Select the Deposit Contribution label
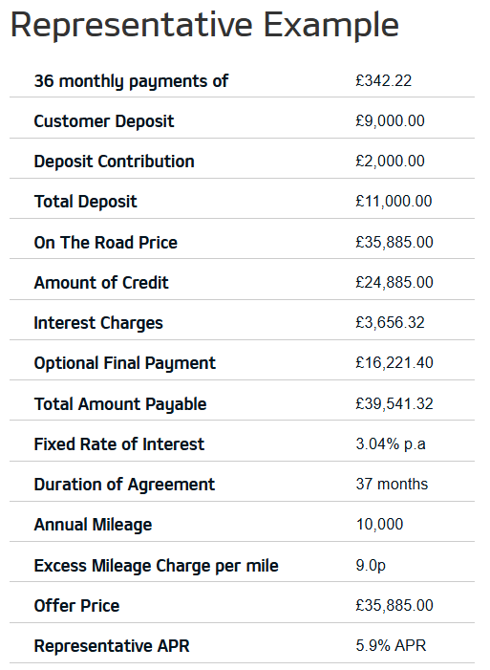Viewport: 490px width, 670px height. [x=114, y=162]
